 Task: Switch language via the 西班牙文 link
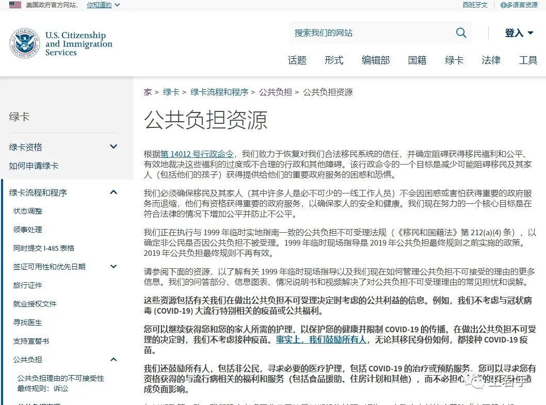tap(474, 6)
